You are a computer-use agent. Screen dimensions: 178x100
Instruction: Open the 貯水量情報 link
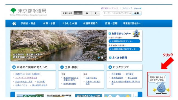point(116,74)
